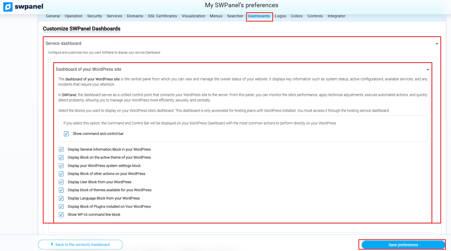Image resolution: width=451 pixels, height=251 pixels.
Task: Uncheck Show command and control bar
Action: click(x=66, y=134)
